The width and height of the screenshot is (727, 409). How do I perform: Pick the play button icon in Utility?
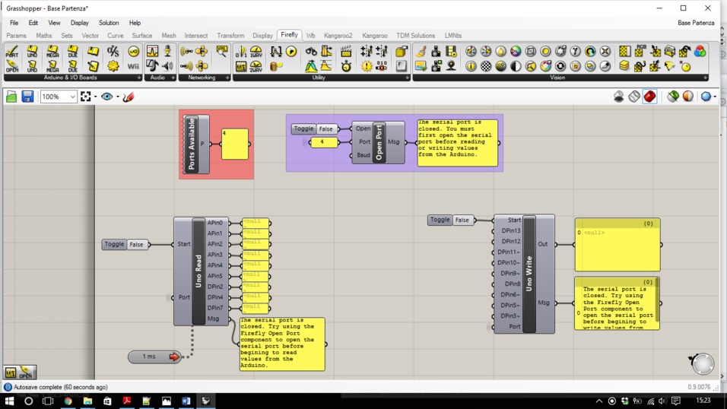291,52
